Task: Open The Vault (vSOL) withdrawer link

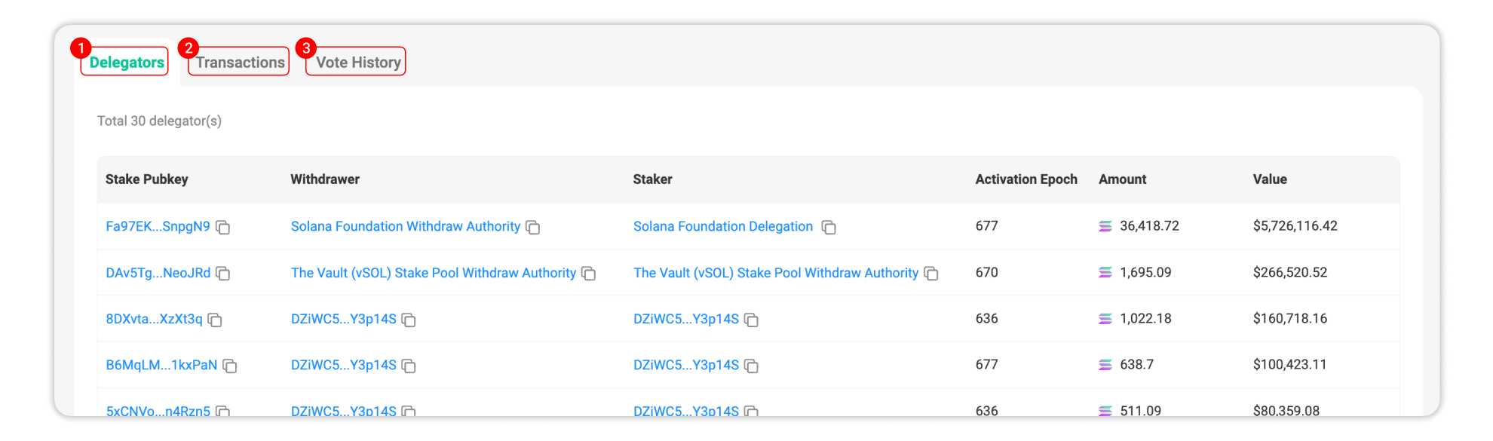Action: point(434,273)
